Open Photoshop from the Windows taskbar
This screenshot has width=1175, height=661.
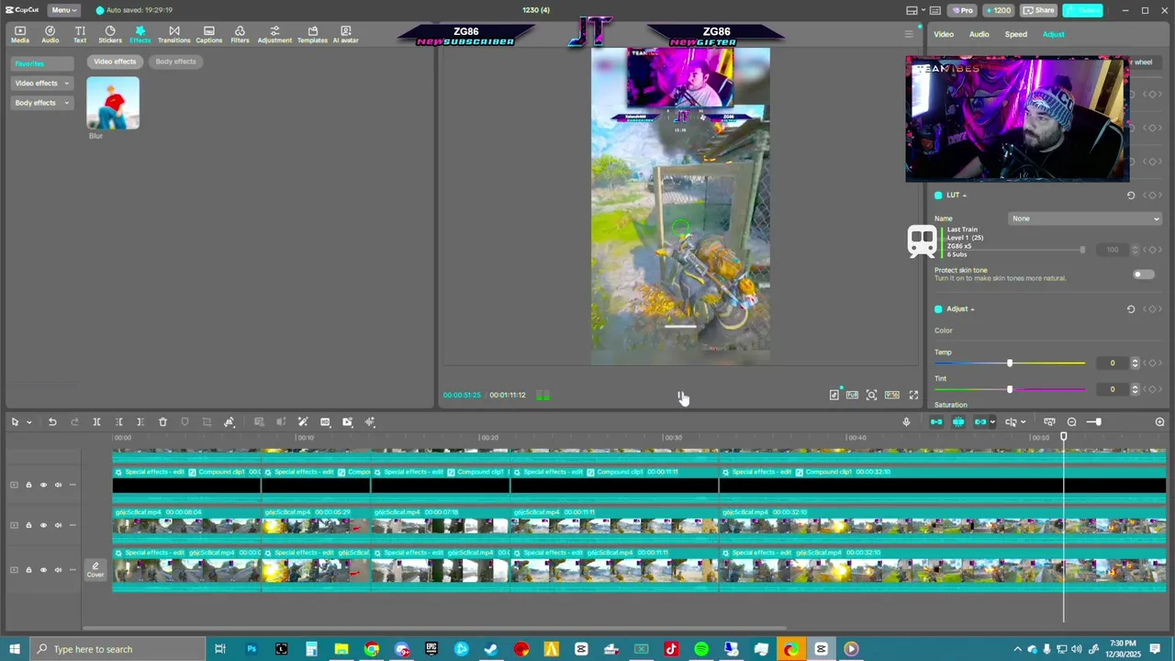click(252, 649)
